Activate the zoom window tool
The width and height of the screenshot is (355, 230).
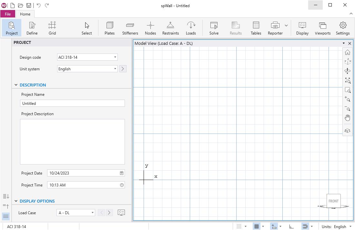click(348, 90)
